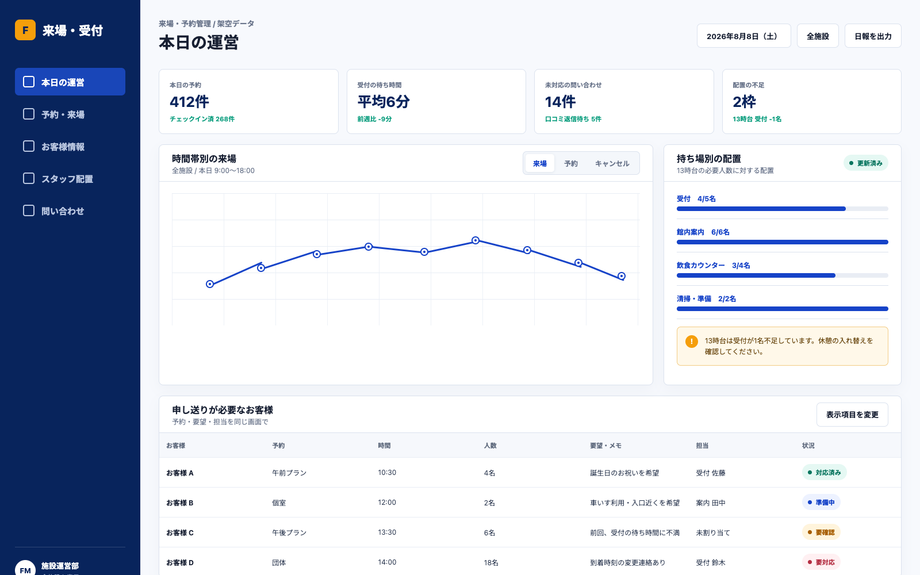Switch chart to the 予約 tab

pyautogui.click(x=571, y=163)
